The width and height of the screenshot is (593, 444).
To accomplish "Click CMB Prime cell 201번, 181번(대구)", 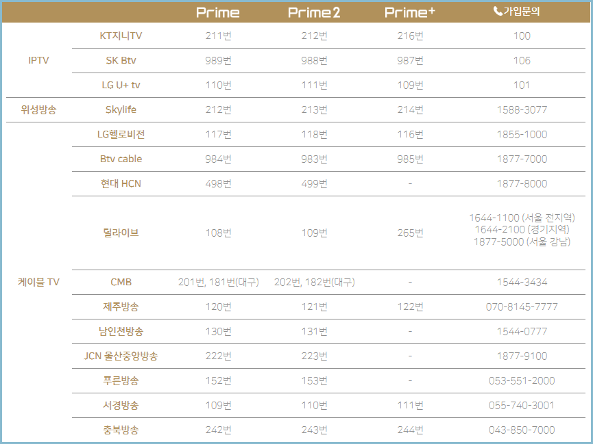I will pos(219,282).
